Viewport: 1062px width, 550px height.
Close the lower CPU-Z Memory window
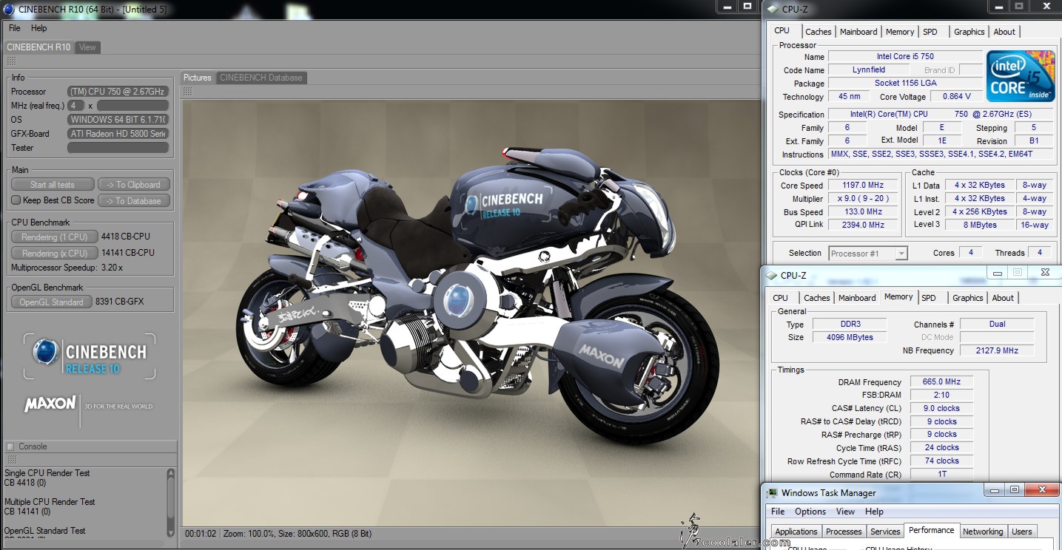1045,272
